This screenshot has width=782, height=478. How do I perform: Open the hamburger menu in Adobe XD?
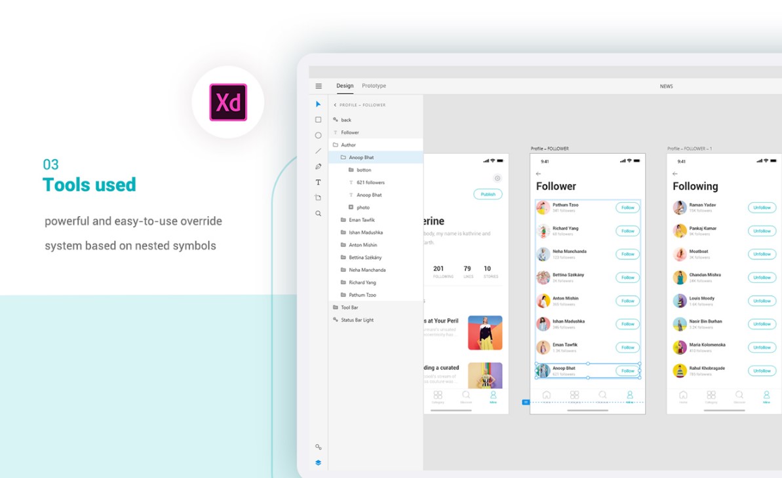318,86
